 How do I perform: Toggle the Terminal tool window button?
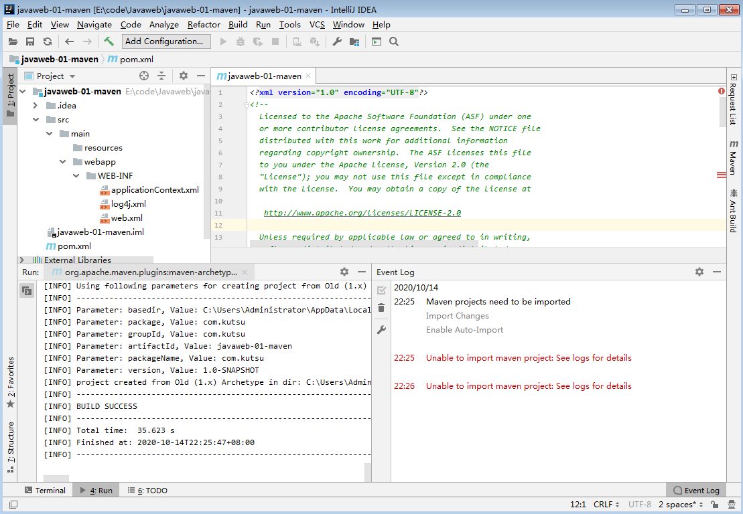(x=45, y=491)
